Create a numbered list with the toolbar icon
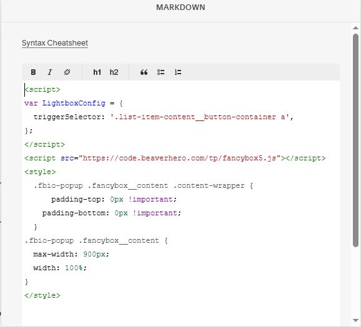The image size is (361, 327). (178, 72)
